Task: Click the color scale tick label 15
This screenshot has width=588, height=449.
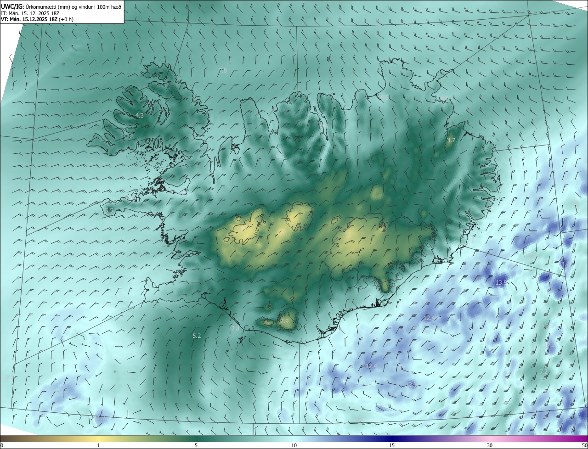Action: pos(392,446)
